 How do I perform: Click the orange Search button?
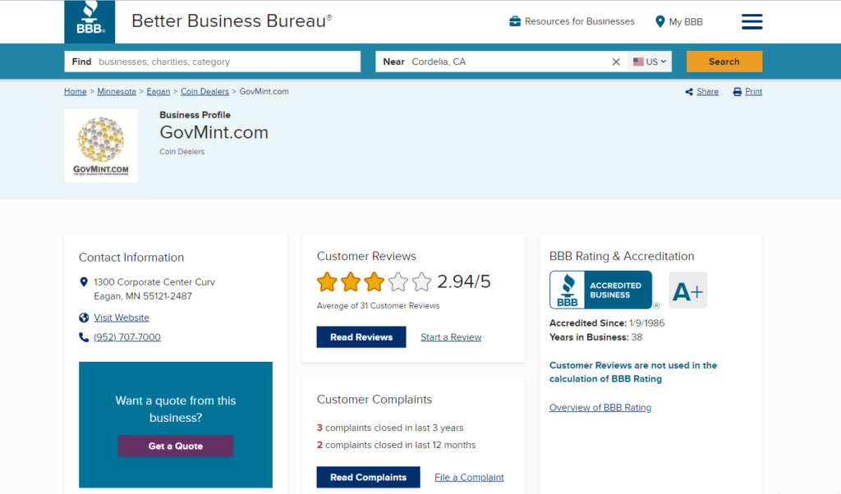point(724,62)
